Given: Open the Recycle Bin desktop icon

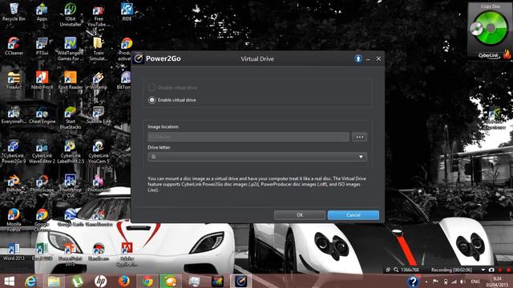Looking at the screenshot, I should [14, 12].
